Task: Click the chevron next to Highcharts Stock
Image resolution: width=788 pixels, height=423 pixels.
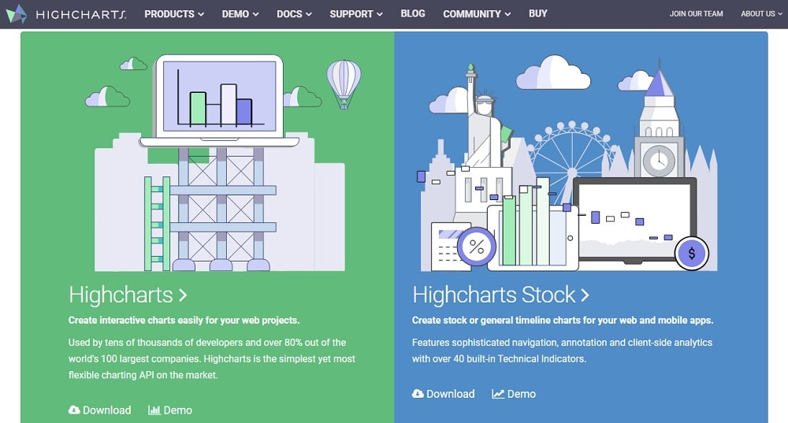Action: [x=585, y=295]
